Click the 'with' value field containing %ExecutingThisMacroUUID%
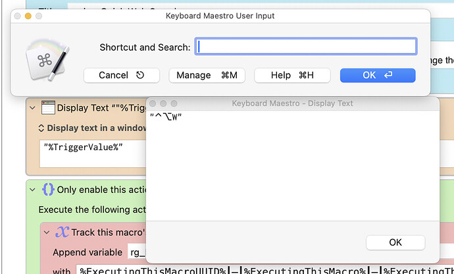The width and height of the screenshot is (454, 274). click(x=265, y=269)
